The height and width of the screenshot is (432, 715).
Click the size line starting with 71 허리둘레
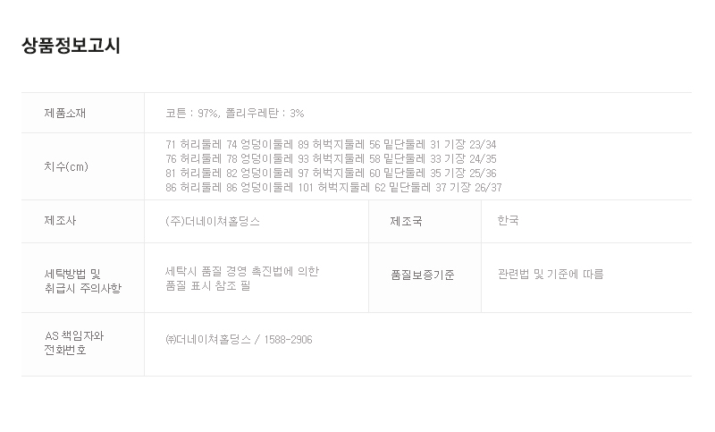[331, 145]
